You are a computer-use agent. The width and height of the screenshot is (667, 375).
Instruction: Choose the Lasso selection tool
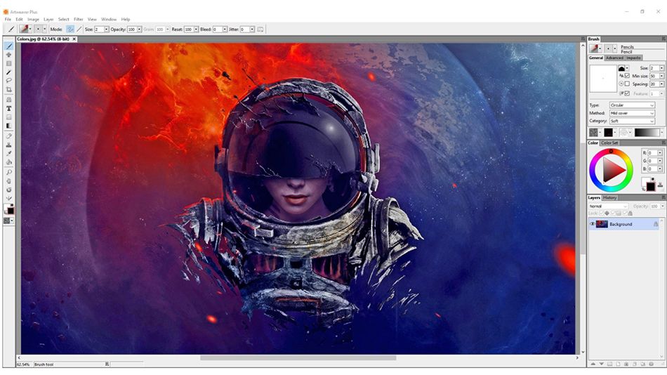coord(8,81)
